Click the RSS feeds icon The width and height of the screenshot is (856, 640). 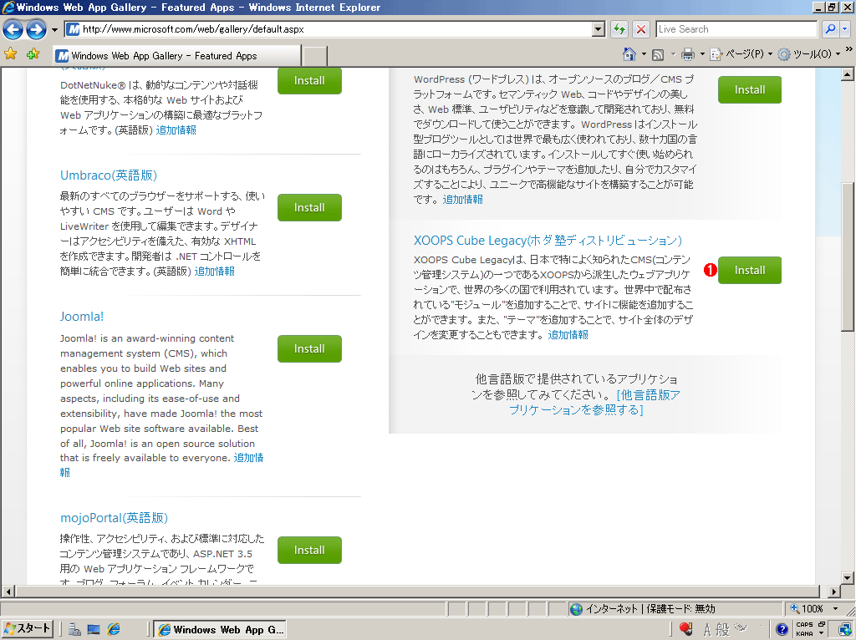pyautogui.click(x=658, y=54)
